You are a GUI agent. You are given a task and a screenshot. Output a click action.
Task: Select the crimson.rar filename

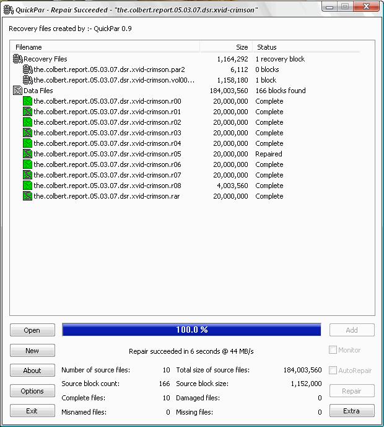coord(107,196)
